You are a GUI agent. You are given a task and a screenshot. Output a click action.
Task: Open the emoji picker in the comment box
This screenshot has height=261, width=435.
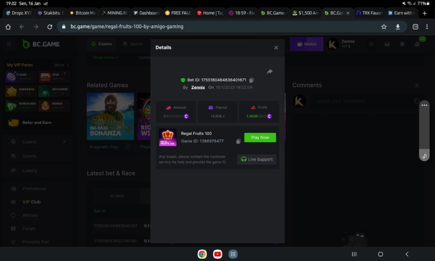click(x=417, y=100)
